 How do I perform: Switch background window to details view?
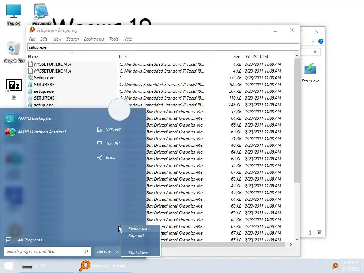tap(312, 232)
